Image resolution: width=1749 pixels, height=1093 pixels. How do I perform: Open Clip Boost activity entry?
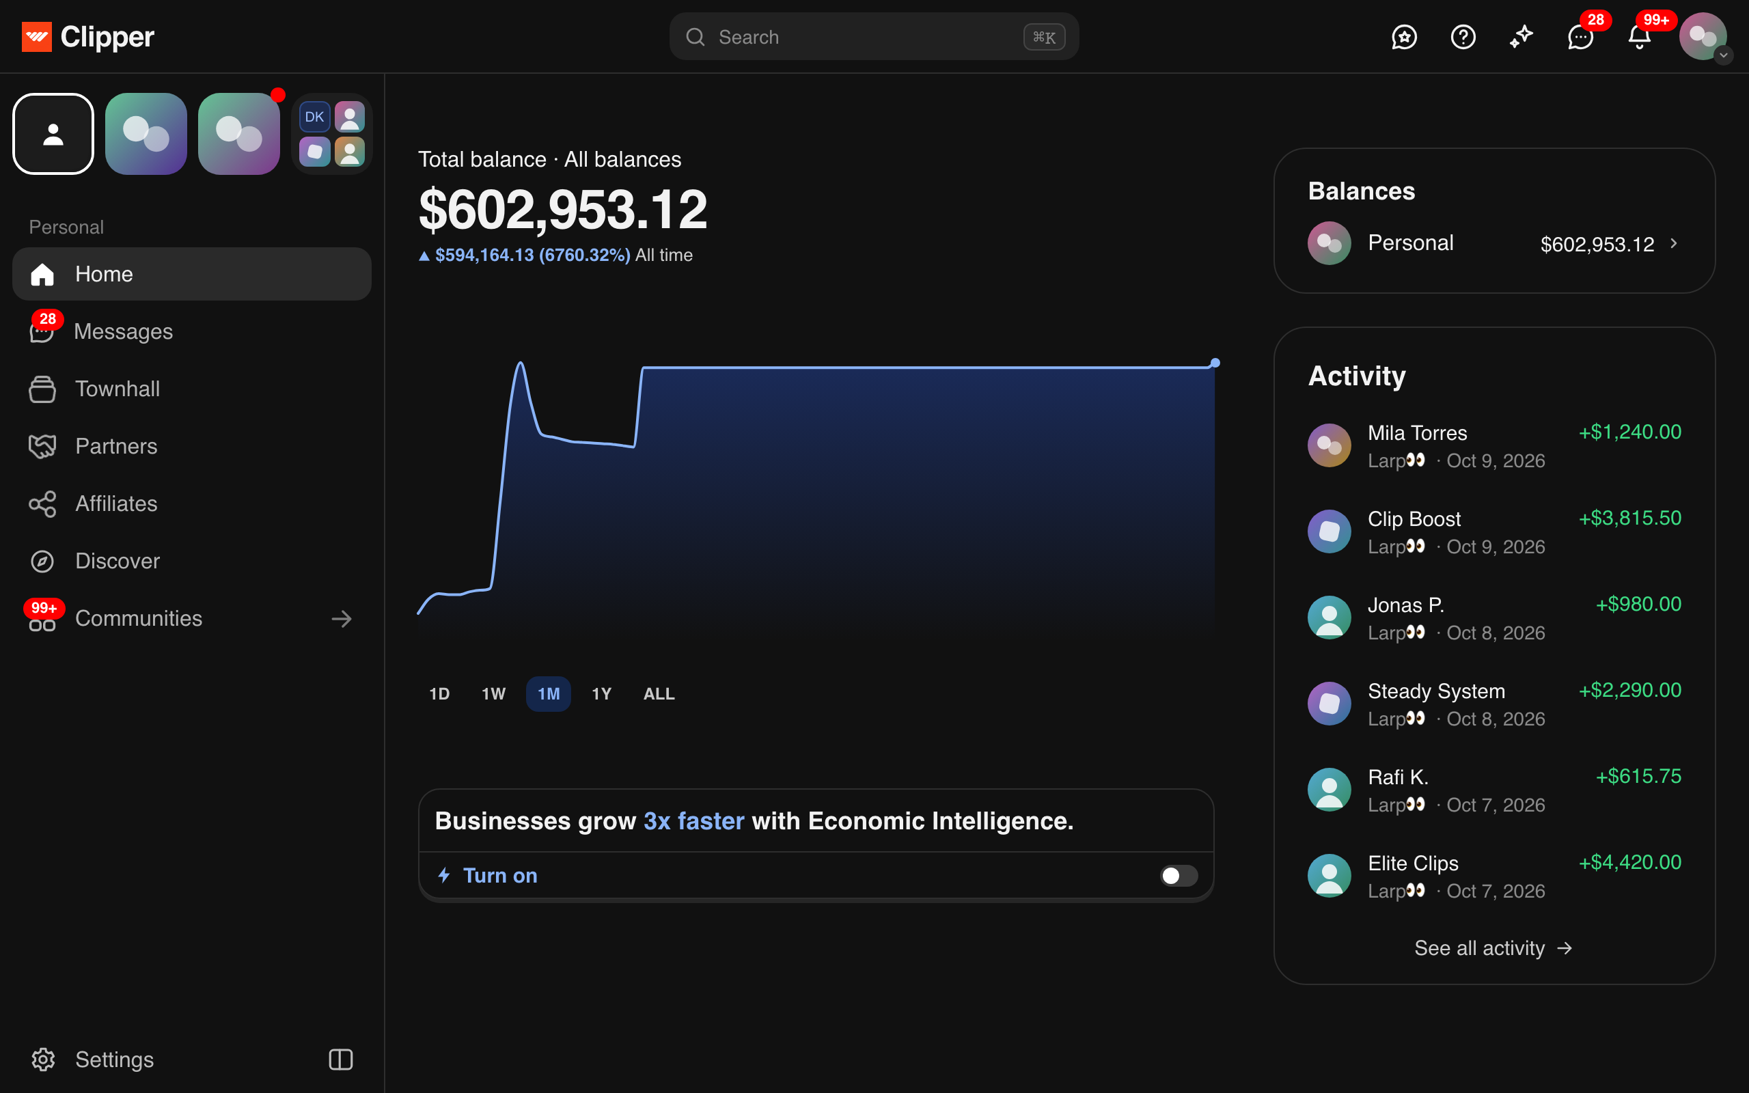coord(1494,531)
